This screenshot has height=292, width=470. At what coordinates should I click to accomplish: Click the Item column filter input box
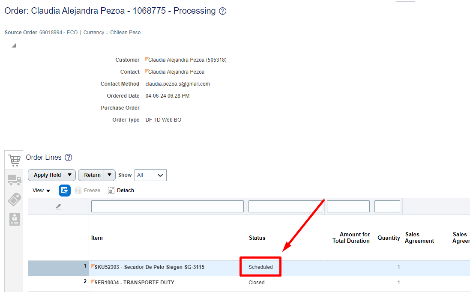click(x=167, y=206)
